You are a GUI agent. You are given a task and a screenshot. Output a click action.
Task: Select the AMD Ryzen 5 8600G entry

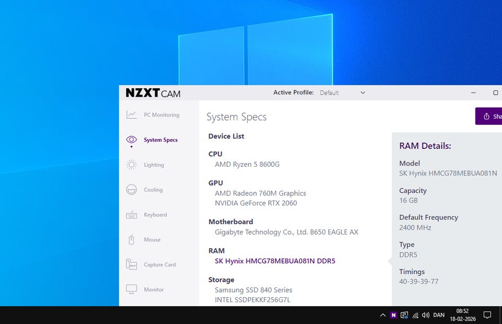point(247,164)
